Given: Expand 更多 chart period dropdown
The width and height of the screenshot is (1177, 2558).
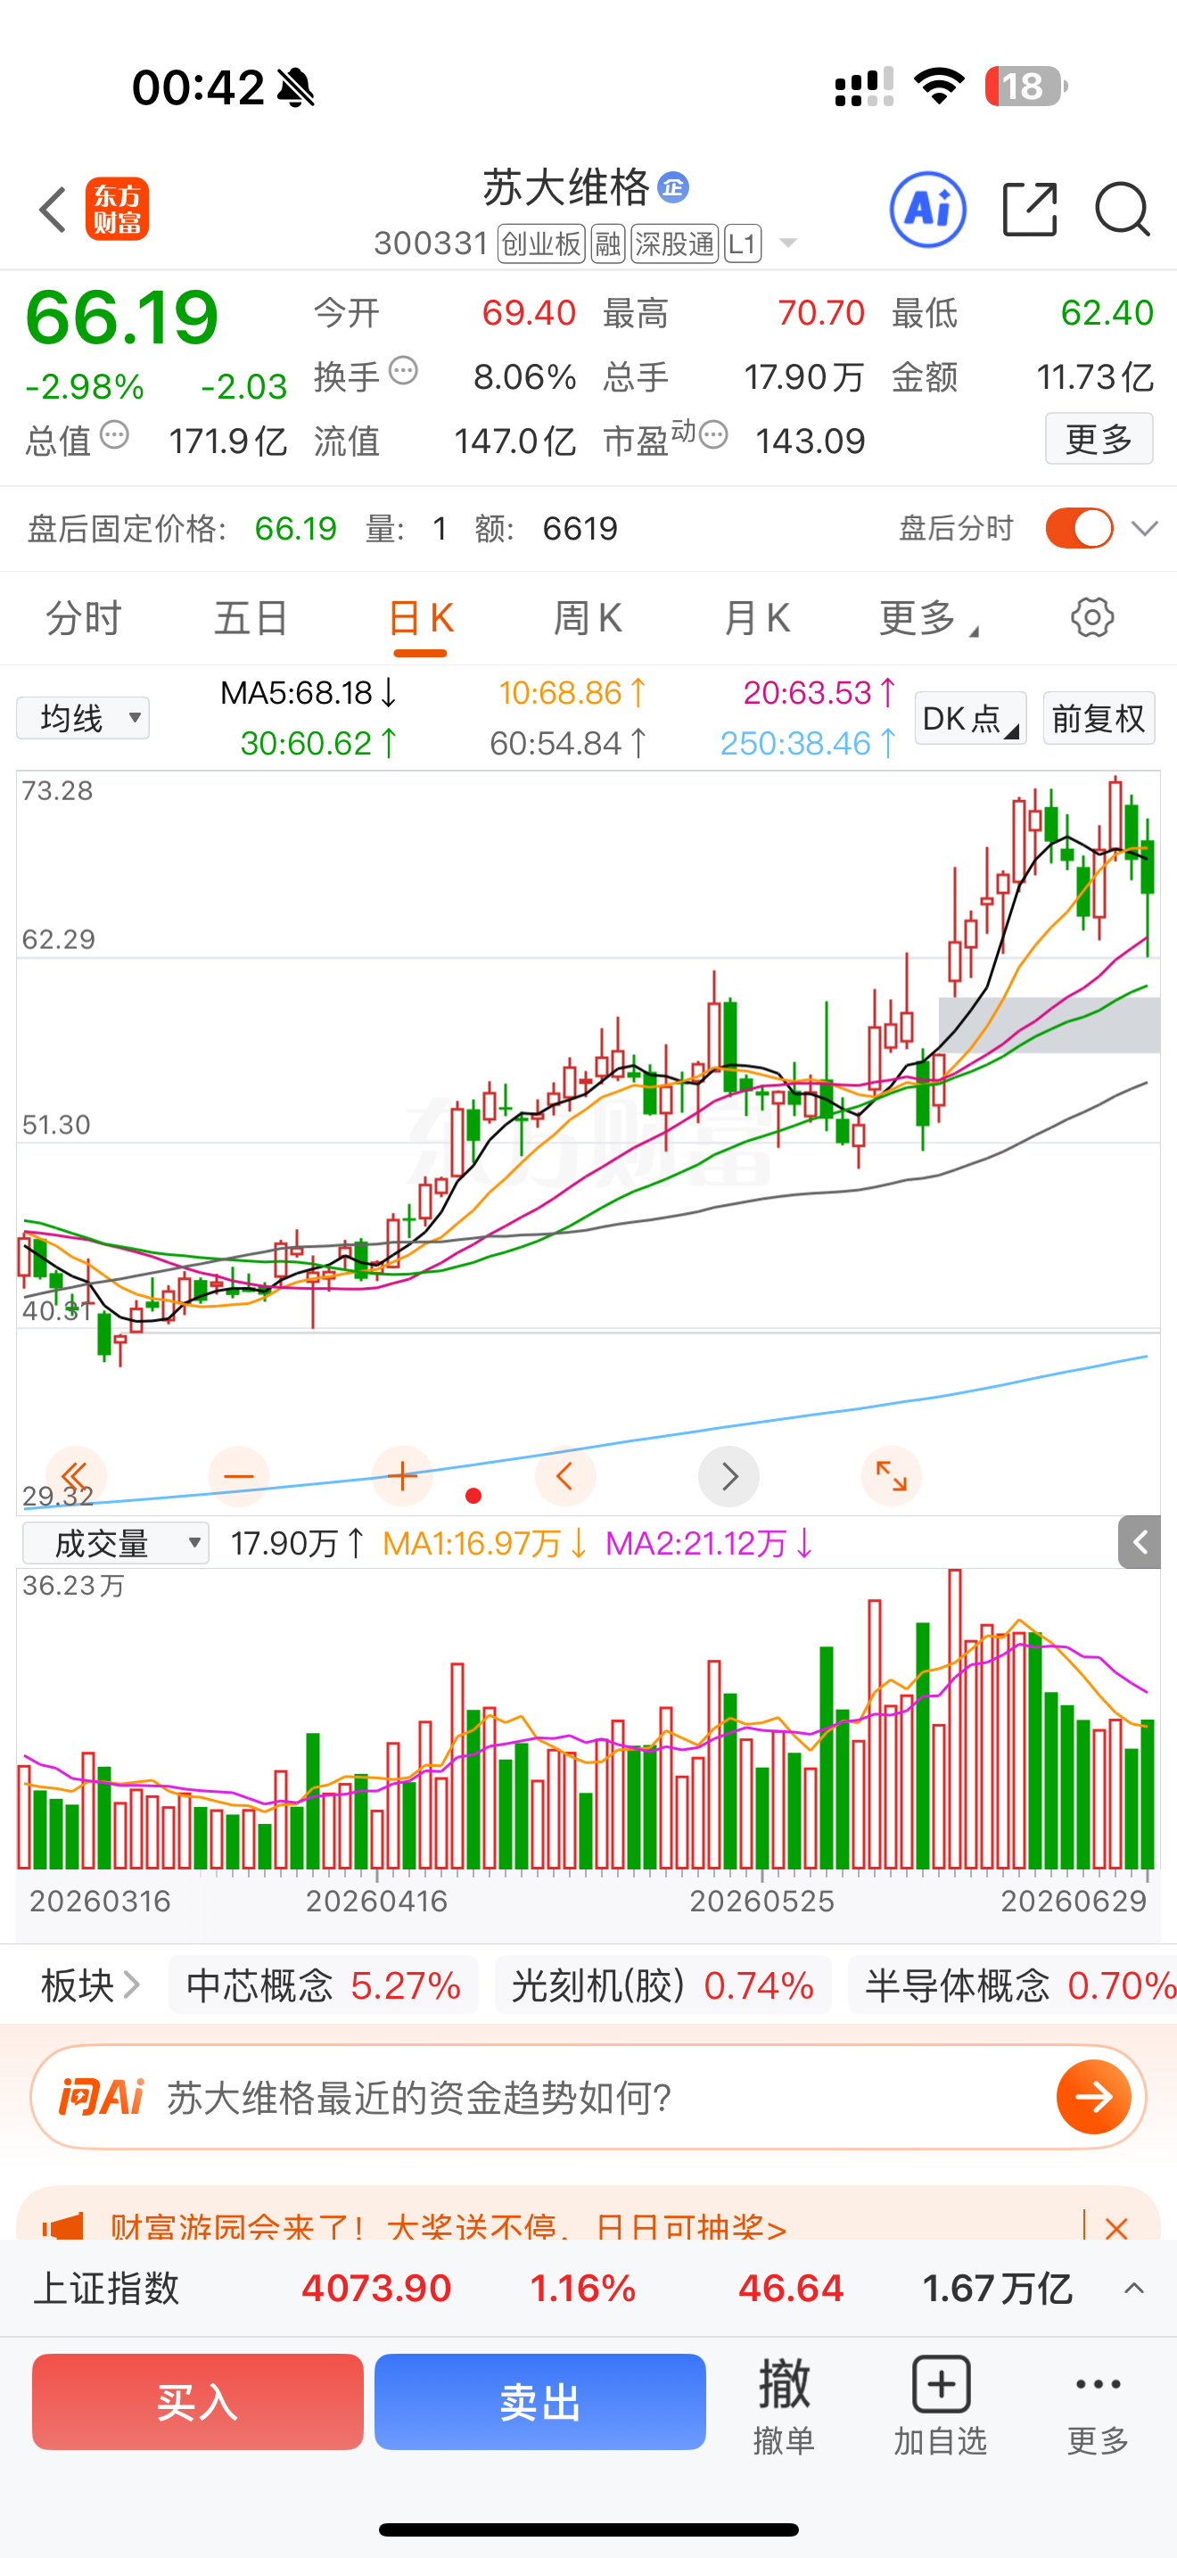Looking at the screenshot, I should click(928, 618).
